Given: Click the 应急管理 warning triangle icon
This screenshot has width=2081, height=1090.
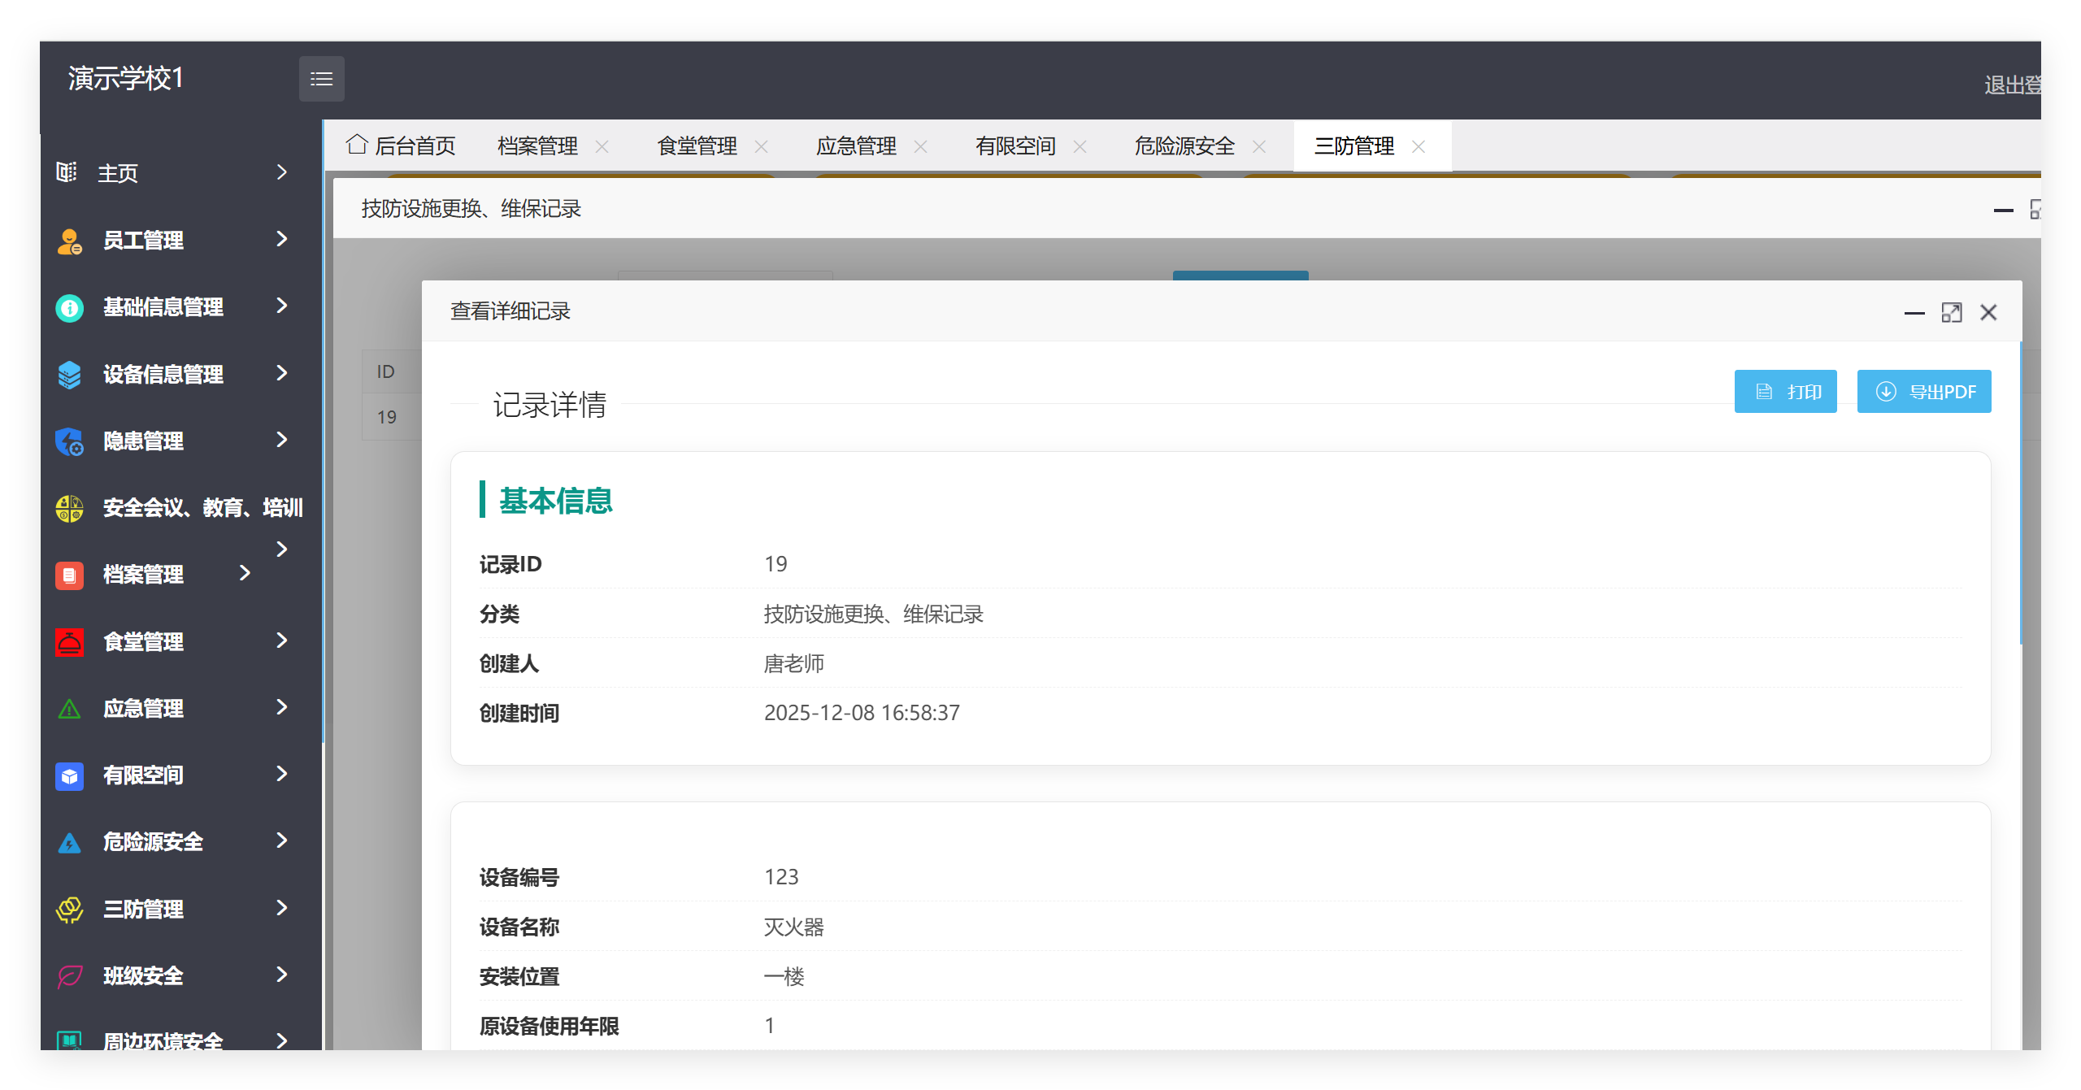Looking at the screenshot, I should coord(68,708).
